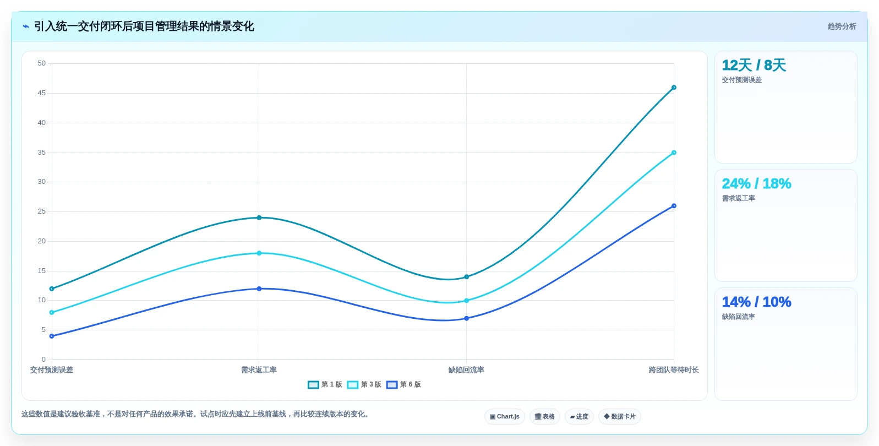Image resolution: width=879 pixels, height=446 pixels.
Task: Click the 第 3 版 point at 交付预测误差
Action: coord(52,312)
